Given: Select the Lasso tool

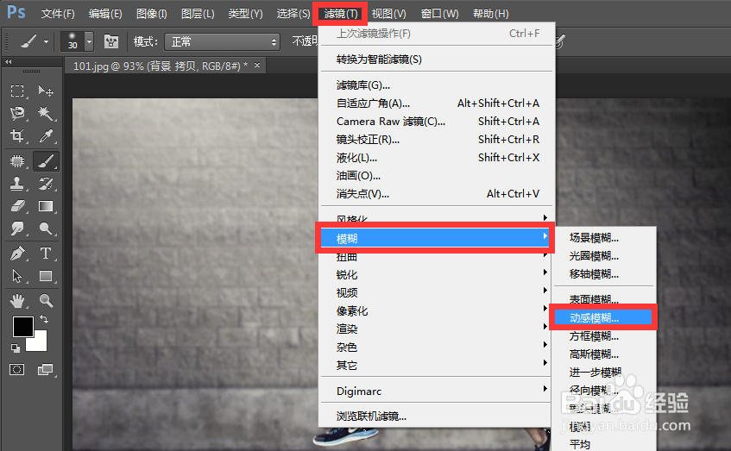Looking at the screenshot, I should coord(17,113).
